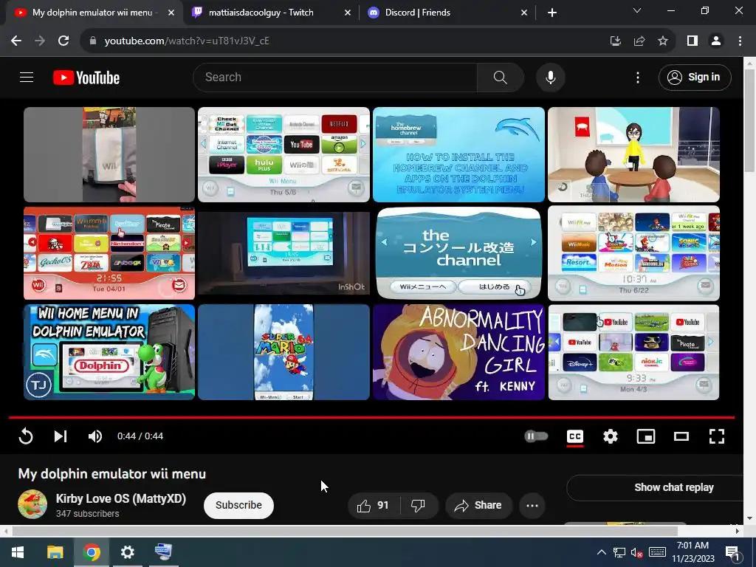Click the horizontal page scrollbar
The height and width of the screenshot is (567, 756).
click(345, 531)
